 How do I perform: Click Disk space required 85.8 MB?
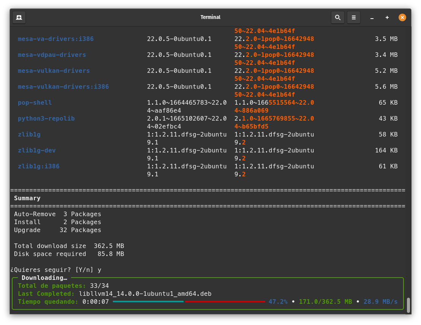click(x=69, y=254)
